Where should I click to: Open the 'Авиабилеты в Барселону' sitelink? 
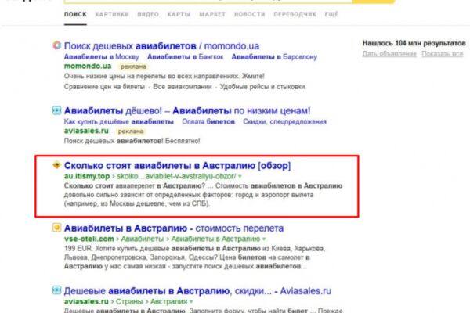(274, 56)
